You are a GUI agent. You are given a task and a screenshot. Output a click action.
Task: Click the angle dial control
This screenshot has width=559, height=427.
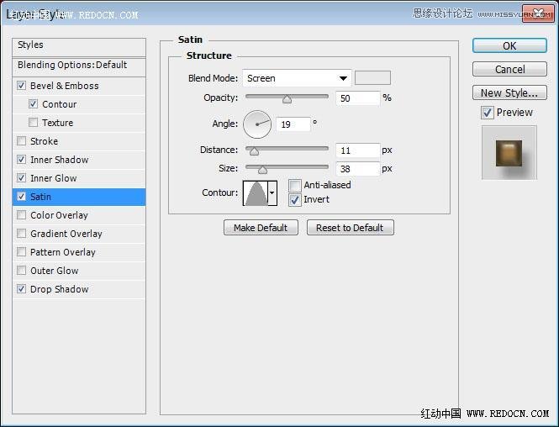pos(257,124)
